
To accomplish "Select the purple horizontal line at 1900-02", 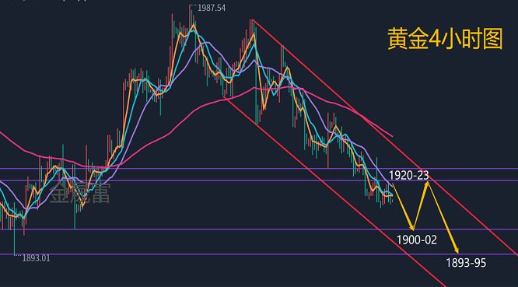I will coord(259,229).
